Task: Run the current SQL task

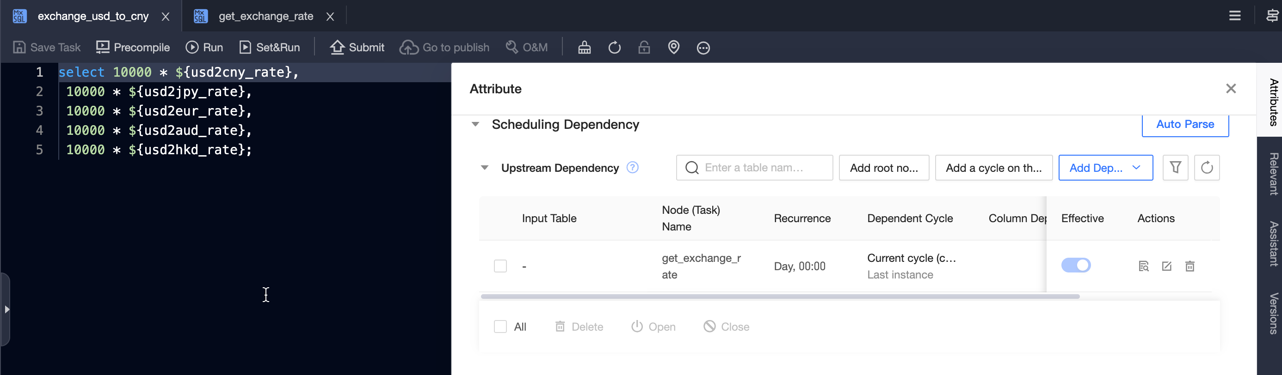Action: pyautogui.click(x=204, y=47)
